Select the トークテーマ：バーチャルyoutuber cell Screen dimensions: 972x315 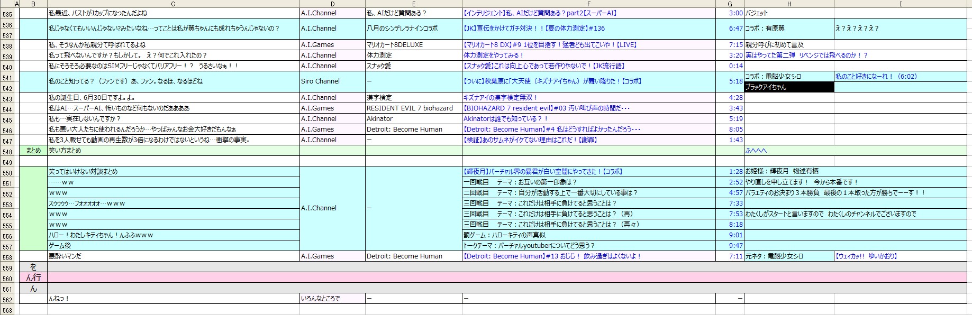click(589, 246)
